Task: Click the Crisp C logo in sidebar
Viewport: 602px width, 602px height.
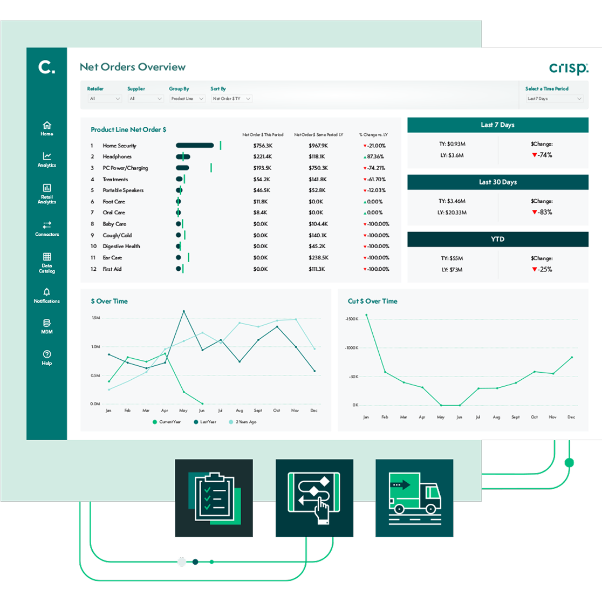Action: click(46, 67)
